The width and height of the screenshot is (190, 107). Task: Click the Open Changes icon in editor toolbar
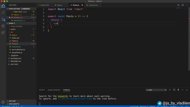178,5
